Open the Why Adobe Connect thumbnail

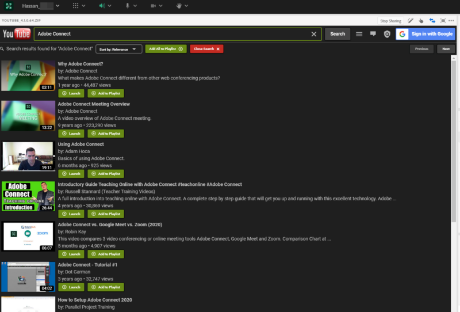point(28,75)
